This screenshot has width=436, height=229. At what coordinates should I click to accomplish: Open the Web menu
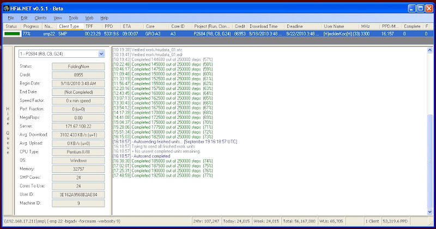click(89, 18)
